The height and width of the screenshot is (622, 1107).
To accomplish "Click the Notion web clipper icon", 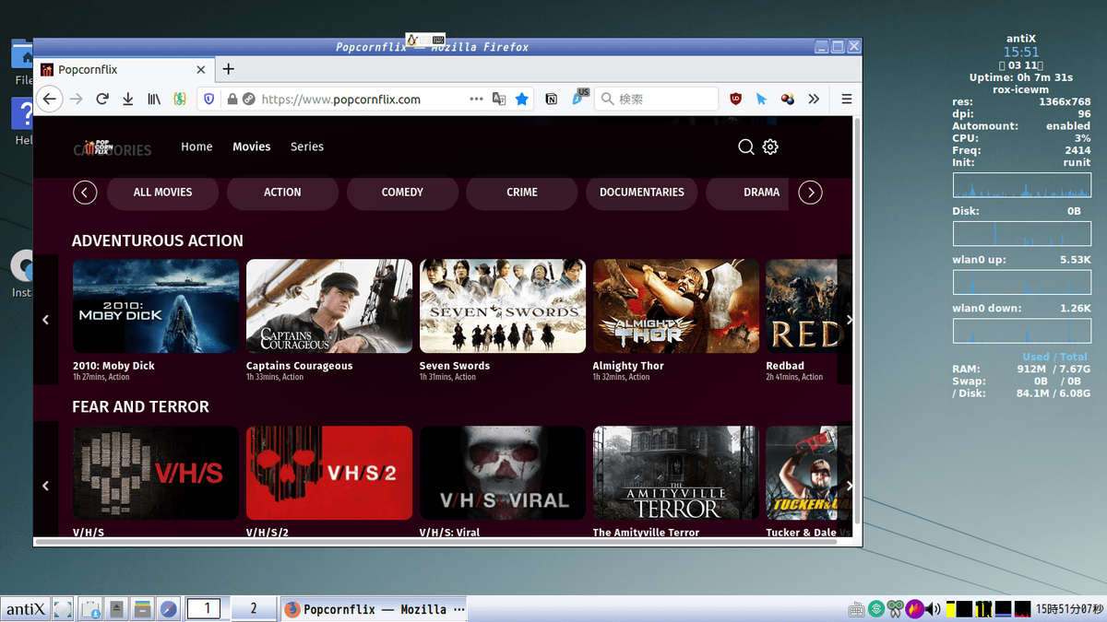I will click(552, 99).
